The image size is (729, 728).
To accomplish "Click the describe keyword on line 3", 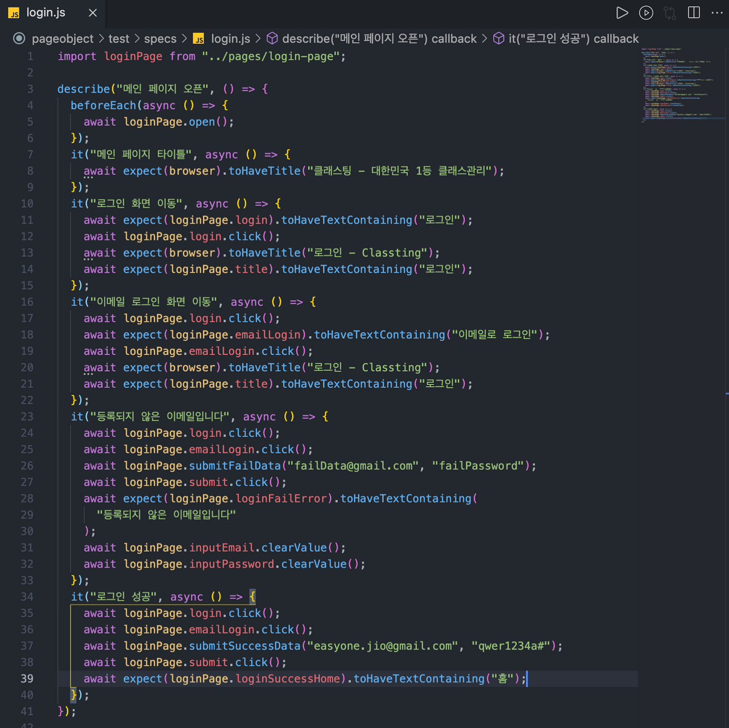I will coord(84,89).
